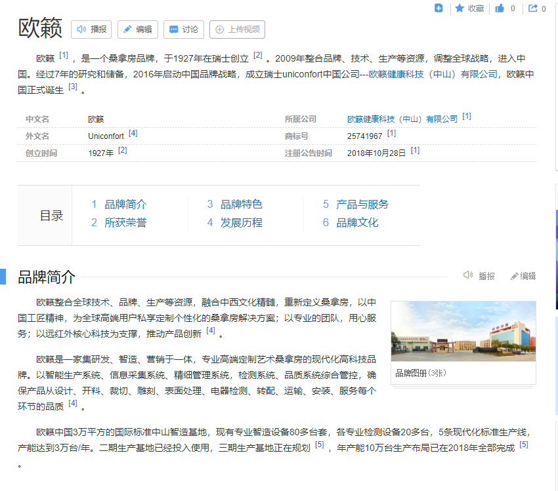
Task: Jump to 品牌简介 in table of contents
Action: click(x=125, y=205)
